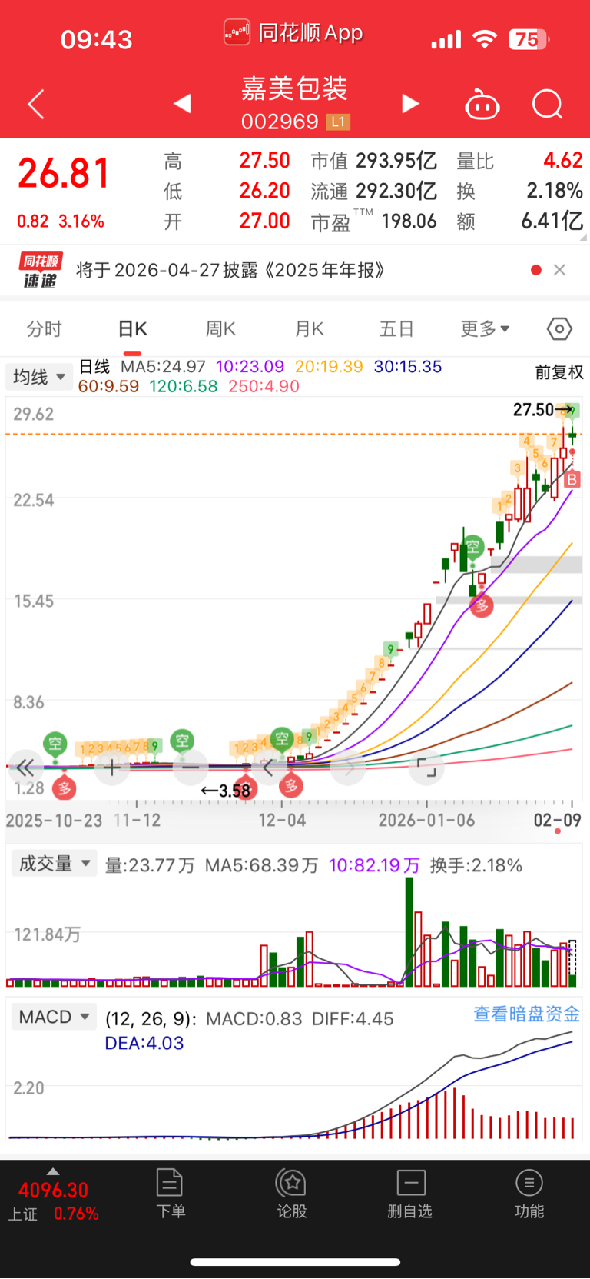
Task: Move cursor left with chevron chart button
Action: [268, 768]
